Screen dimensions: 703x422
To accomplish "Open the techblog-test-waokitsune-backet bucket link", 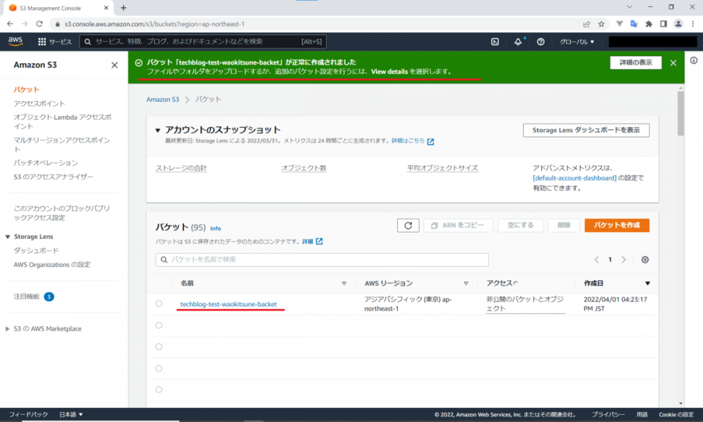I will pyautogui.click(x=228, y=304).
